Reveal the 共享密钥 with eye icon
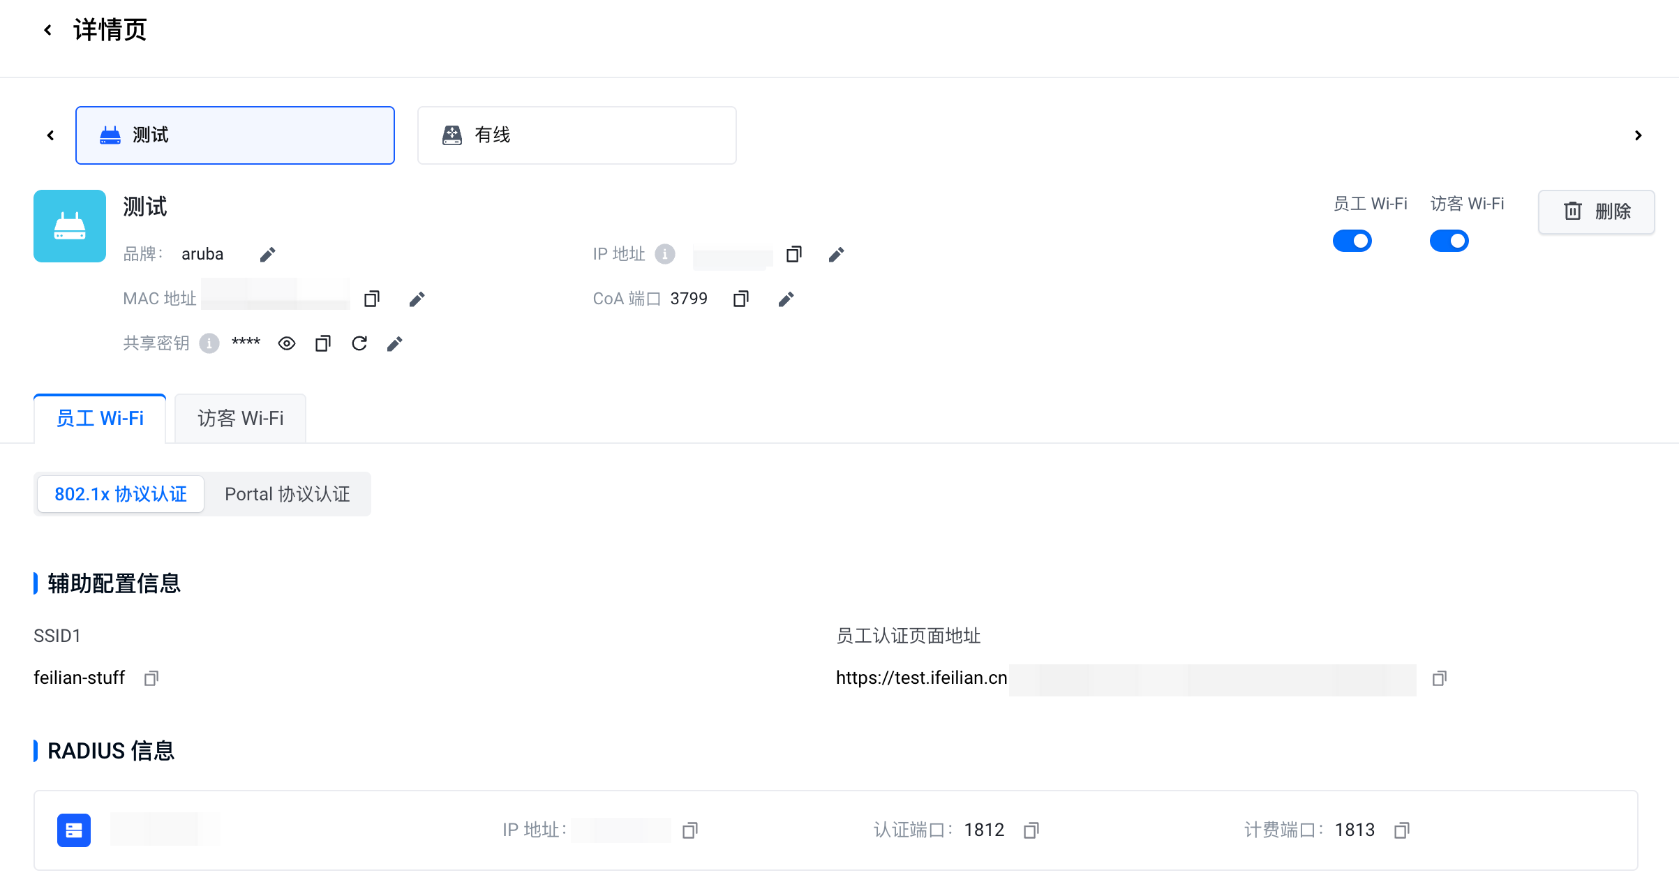 (x=287, y=343)
